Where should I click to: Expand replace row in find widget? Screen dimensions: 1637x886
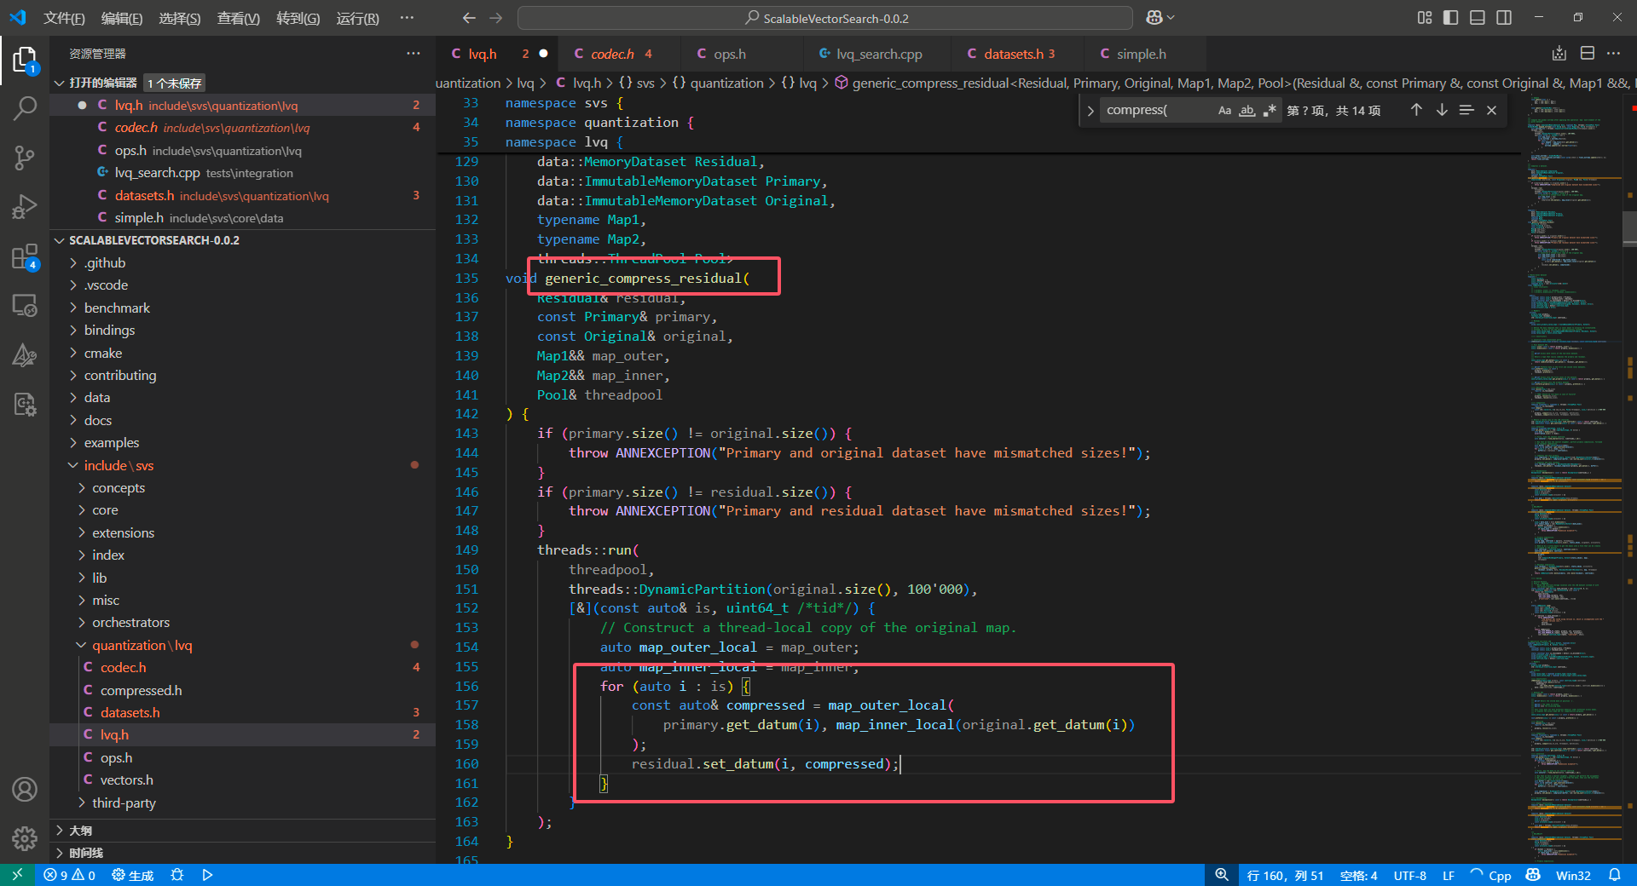click(1090, 111)
